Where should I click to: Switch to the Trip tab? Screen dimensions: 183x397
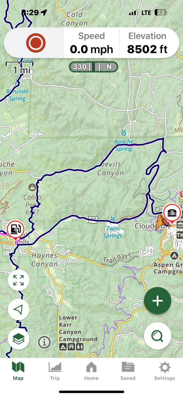(55, 371)
